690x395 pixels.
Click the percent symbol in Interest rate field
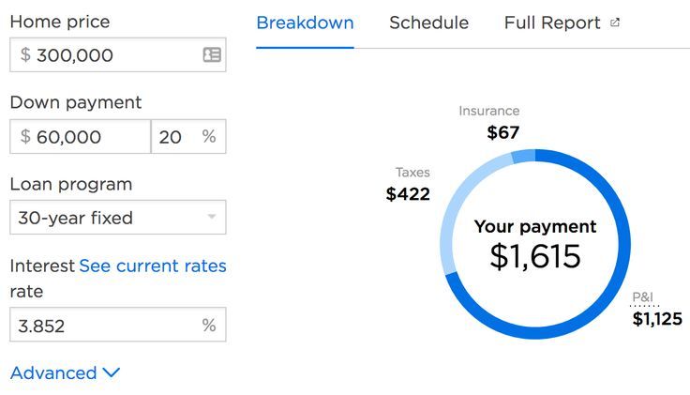[x=209, y=325]
